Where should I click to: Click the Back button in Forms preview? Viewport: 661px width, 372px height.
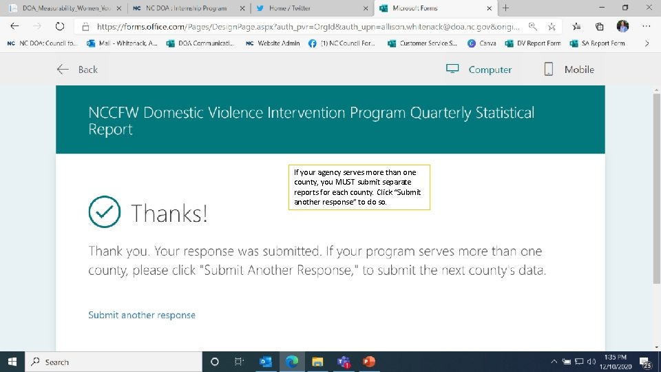click(77, 70)
